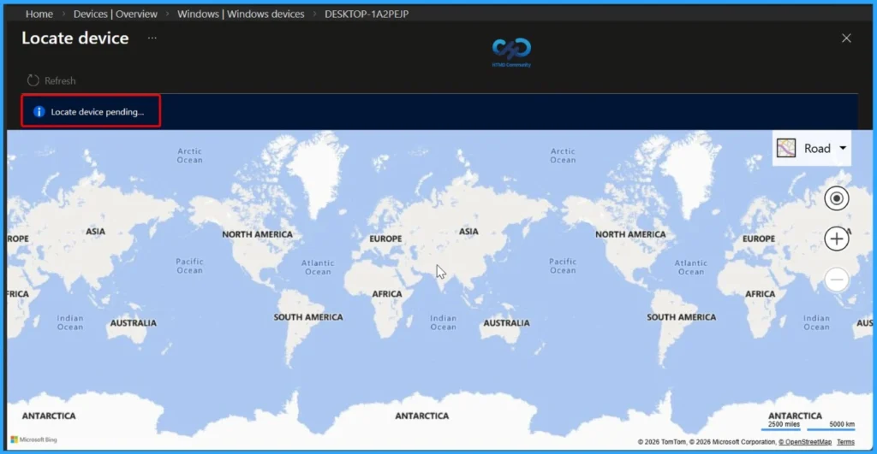The width and height of the screenshot is (877, 454).
Task: Zoom out with the minus button
Action: pos(836,280)
